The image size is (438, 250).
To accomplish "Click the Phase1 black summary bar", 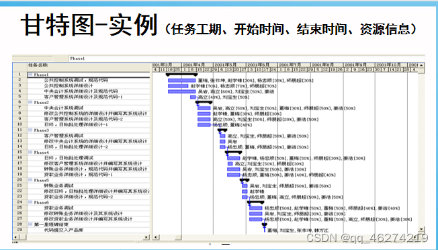I will coord(181,75).
